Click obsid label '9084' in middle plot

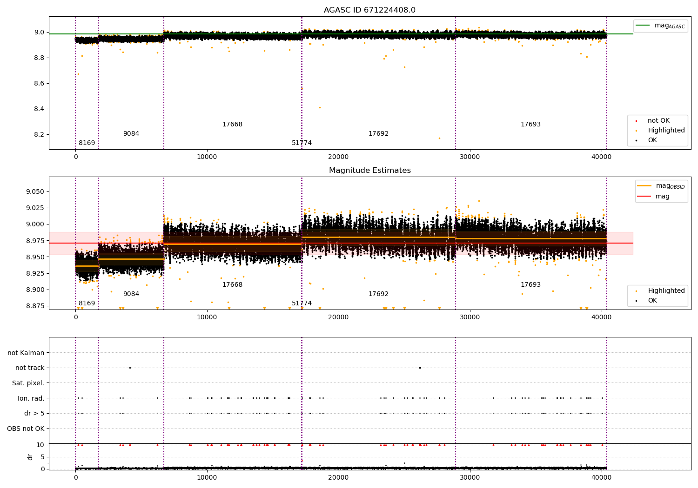[x=131, y=294]
